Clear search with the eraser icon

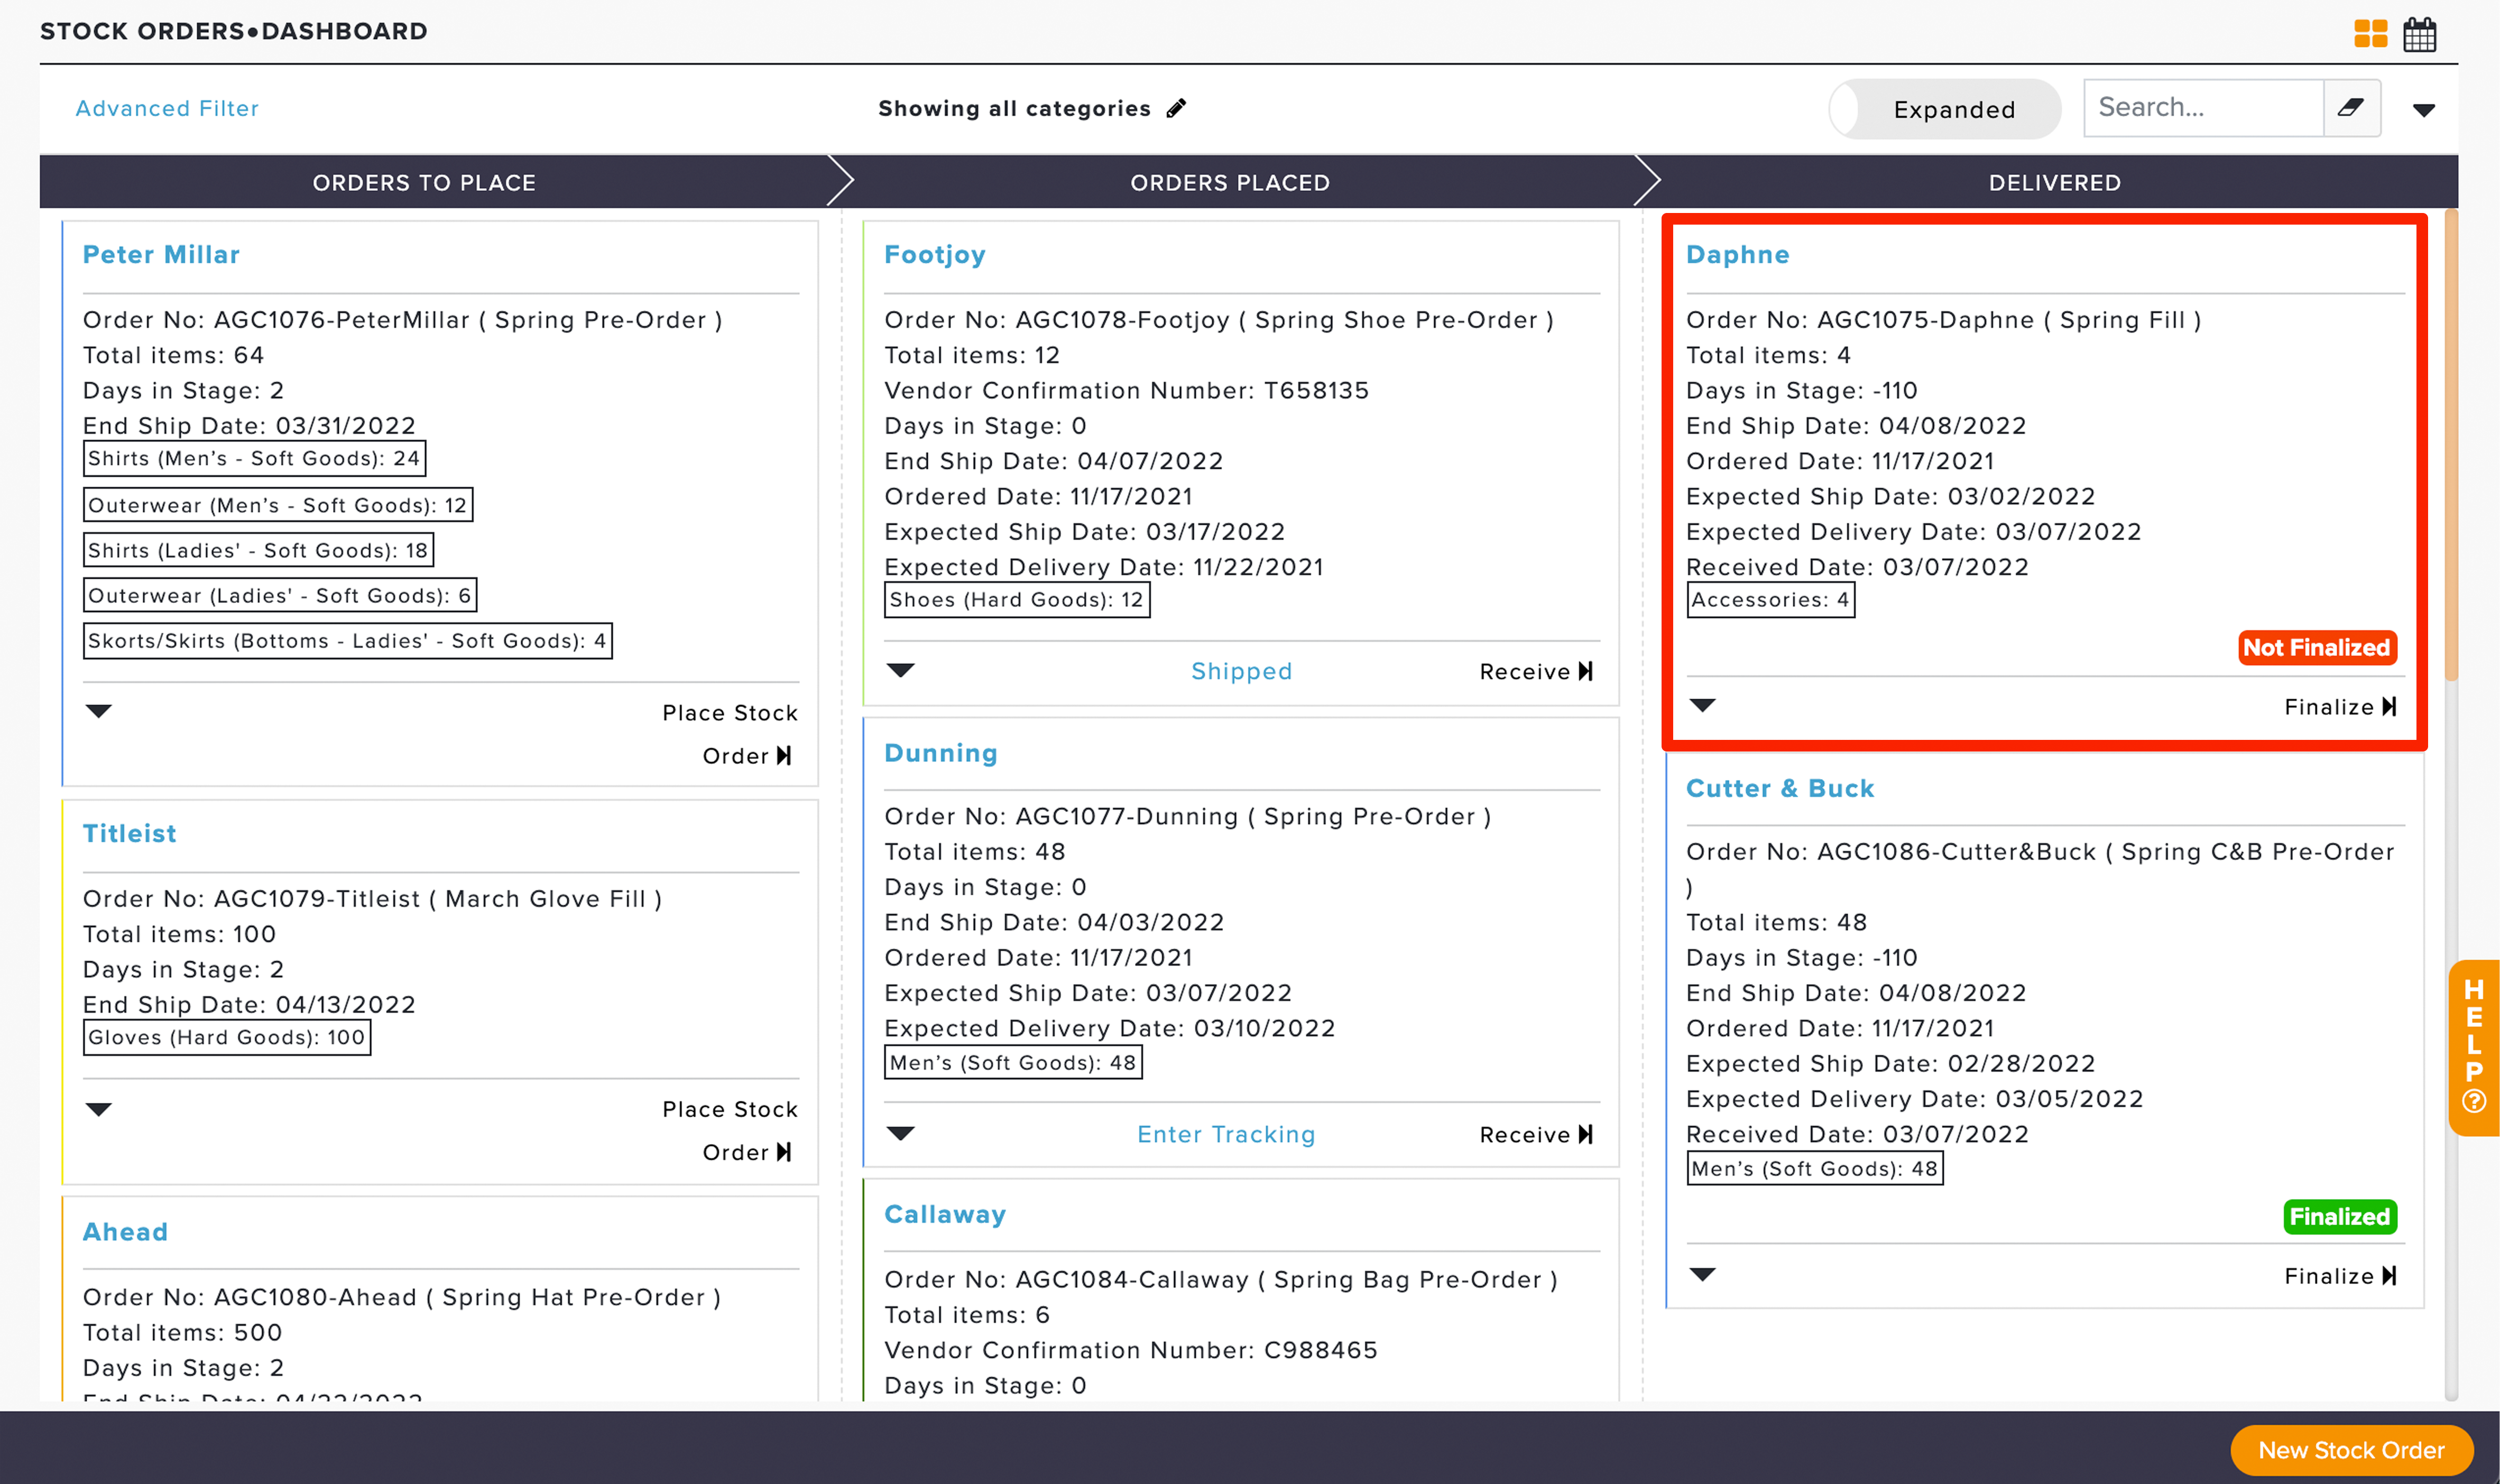[x=2351, y=107]
